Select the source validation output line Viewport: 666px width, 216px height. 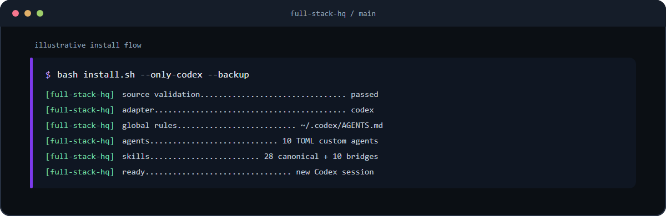pyautogui.click(x=212, y=95)
